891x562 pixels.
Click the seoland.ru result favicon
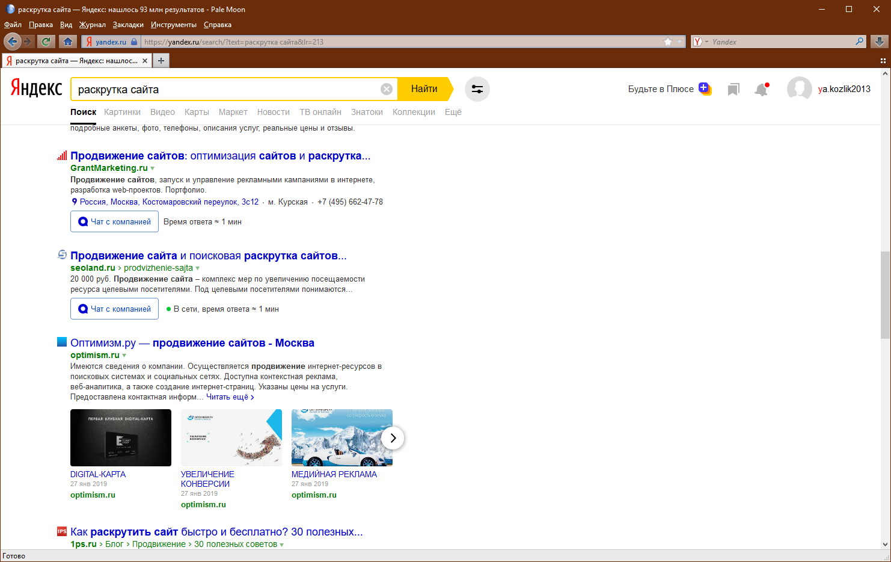pos(62,255)
